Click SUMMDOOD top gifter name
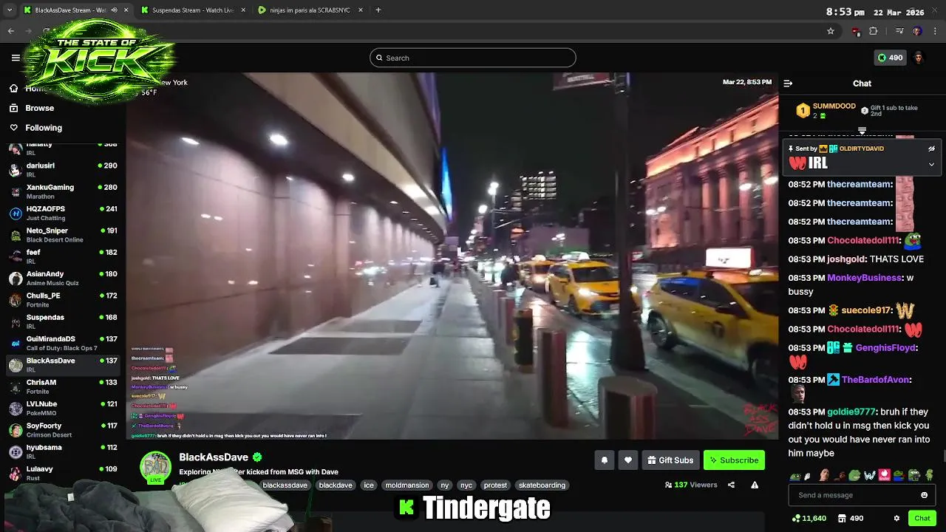Screen dimensions: 946x532 (834, 106)
